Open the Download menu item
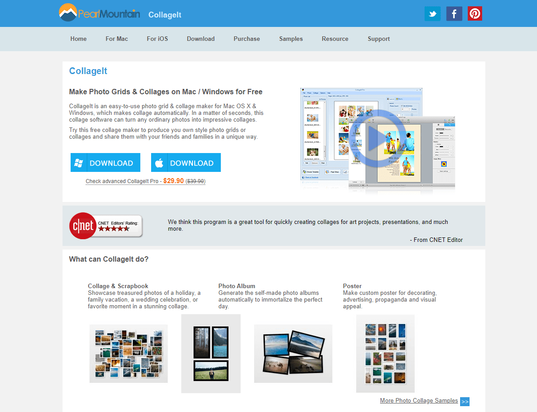 point(201,39)
